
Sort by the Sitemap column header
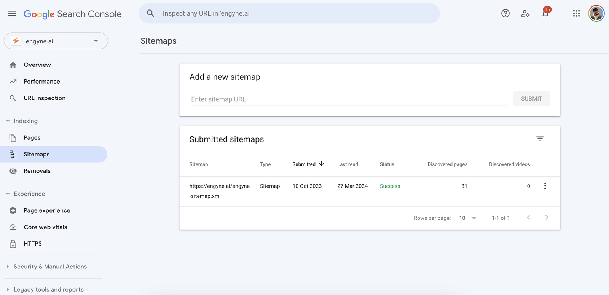click(199, 164)
